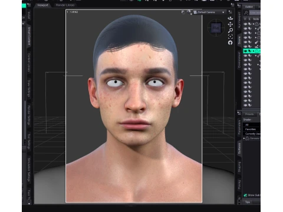Viewport: 283px width, 212px height.
Task: Select the viewport Pan camera control
Action: (x=231, y=24)
